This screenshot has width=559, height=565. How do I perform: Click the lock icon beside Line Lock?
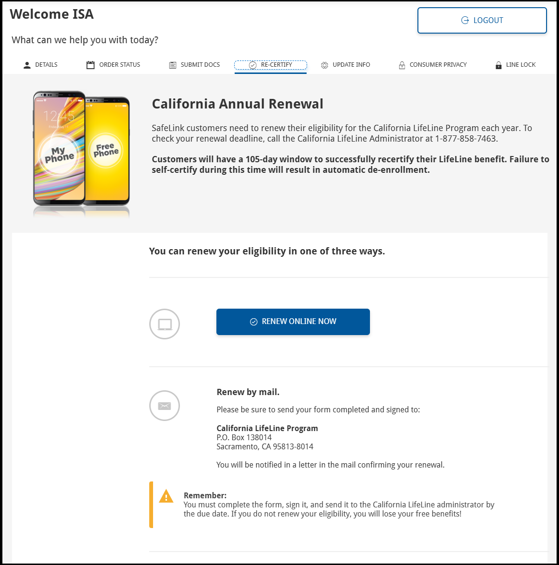point(499,65)
